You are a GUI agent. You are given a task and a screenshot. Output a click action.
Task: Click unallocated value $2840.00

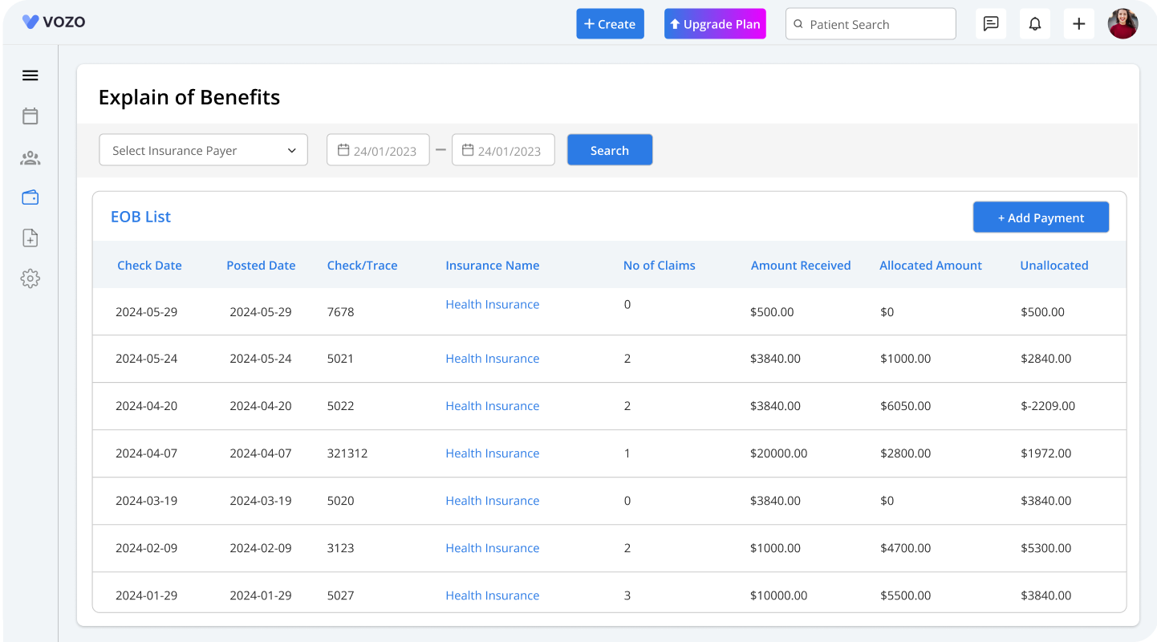[x=1046, y=359]
